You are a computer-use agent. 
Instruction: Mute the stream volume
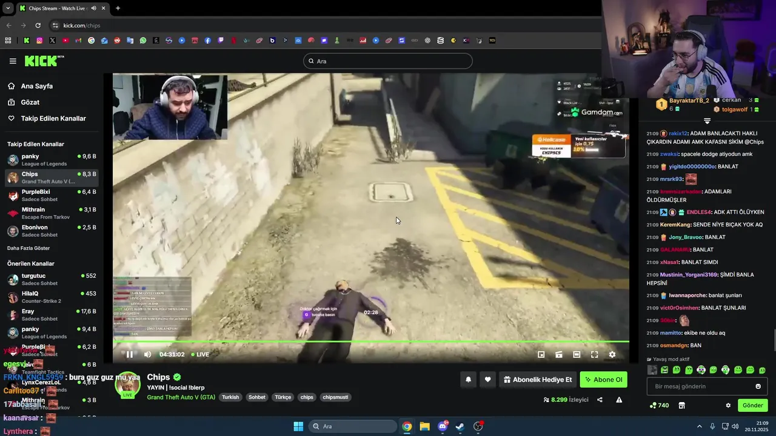(x=147, y=354)
